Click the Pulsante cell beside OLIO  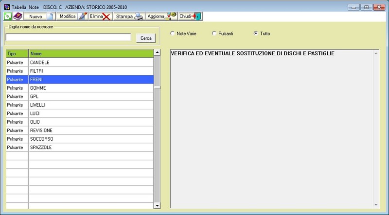click(x=17, y=122)
